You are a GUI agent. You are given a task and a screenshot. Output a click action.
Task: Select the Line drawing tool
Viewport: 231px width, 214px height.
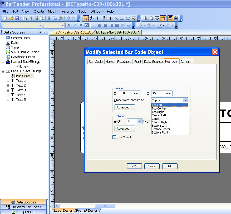click(x=116, y=18)
